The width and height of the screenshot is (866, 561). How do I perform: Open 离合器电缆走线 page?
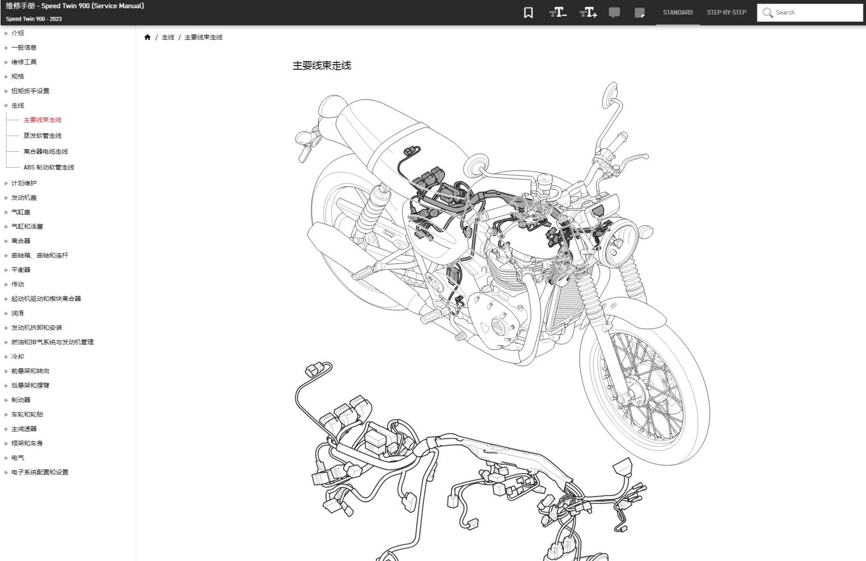click(x=46, y=151)
